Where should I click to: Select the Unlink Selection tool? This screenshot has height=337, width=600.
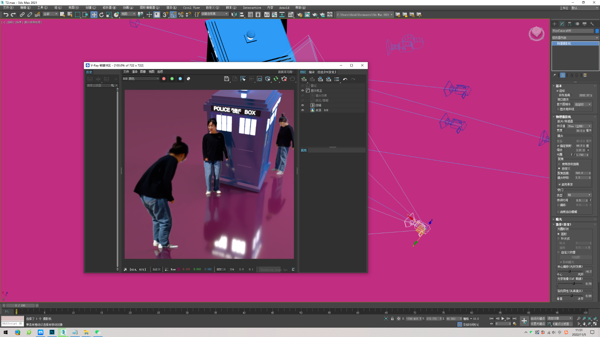click(x=30, y=14)
